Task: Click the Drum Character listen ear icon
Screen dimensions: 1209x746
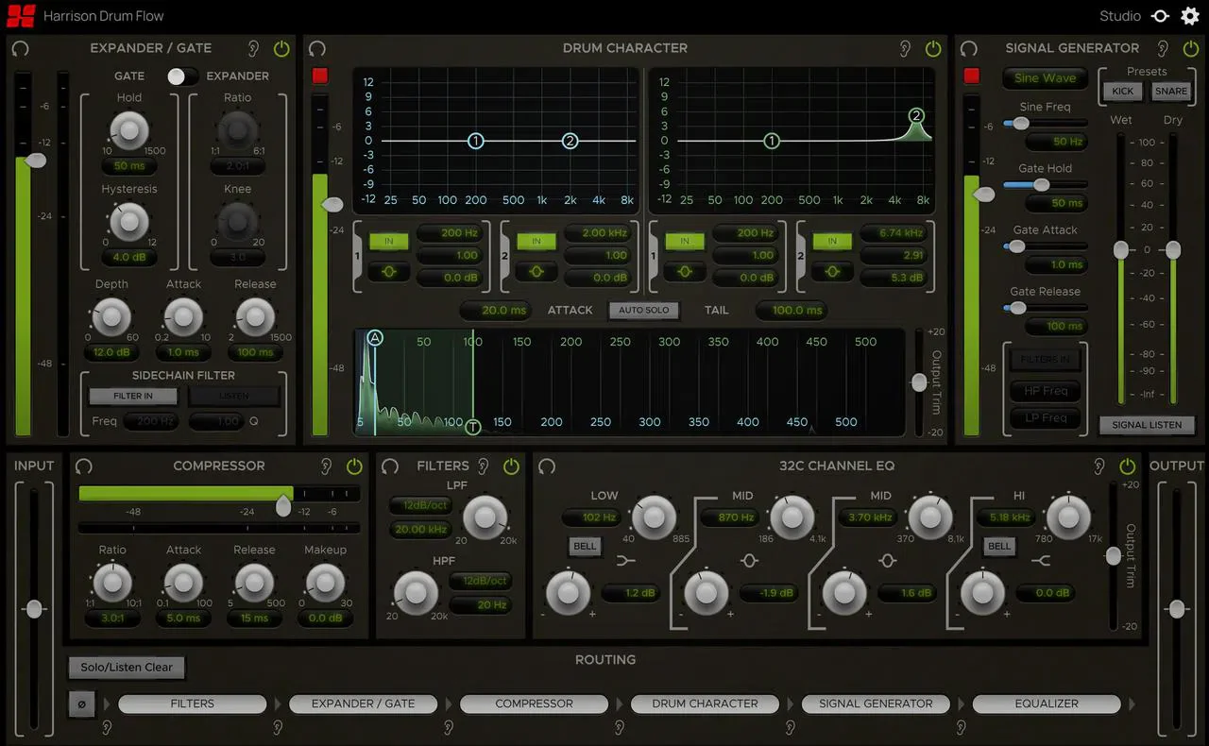Action: (x=905, y=48)
